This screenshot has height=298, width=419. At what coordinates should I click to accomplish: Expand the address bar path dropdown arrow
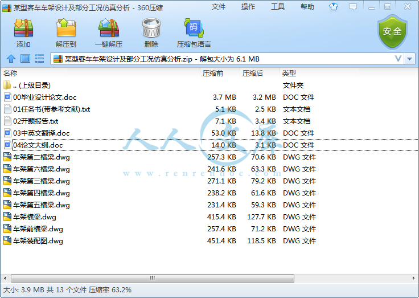click(x=410, y=59)
